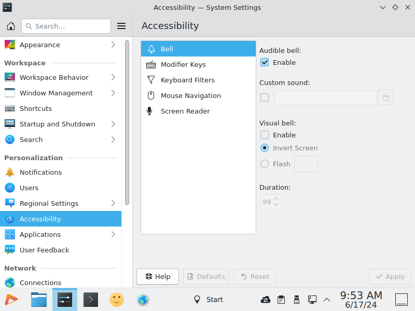Click the Help button
This screenshot has width=415, height=311.
[158, 277]
